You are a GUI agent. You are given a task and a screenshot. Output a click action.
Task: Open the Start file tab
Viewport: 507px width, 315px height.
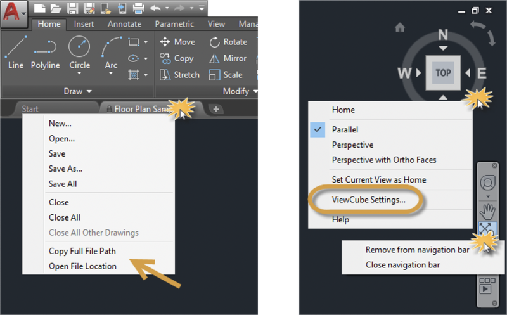[55, 109]
